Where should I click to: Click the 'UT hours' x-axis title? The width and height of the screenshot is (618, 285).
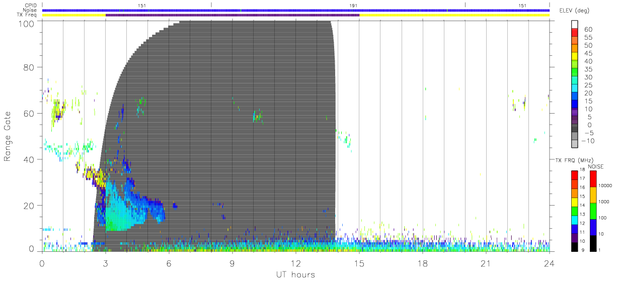(x=294, y=275)
